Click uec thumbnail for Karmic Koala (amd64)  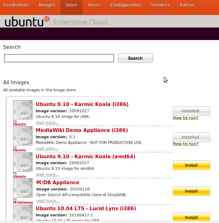(x=23, y=162)
